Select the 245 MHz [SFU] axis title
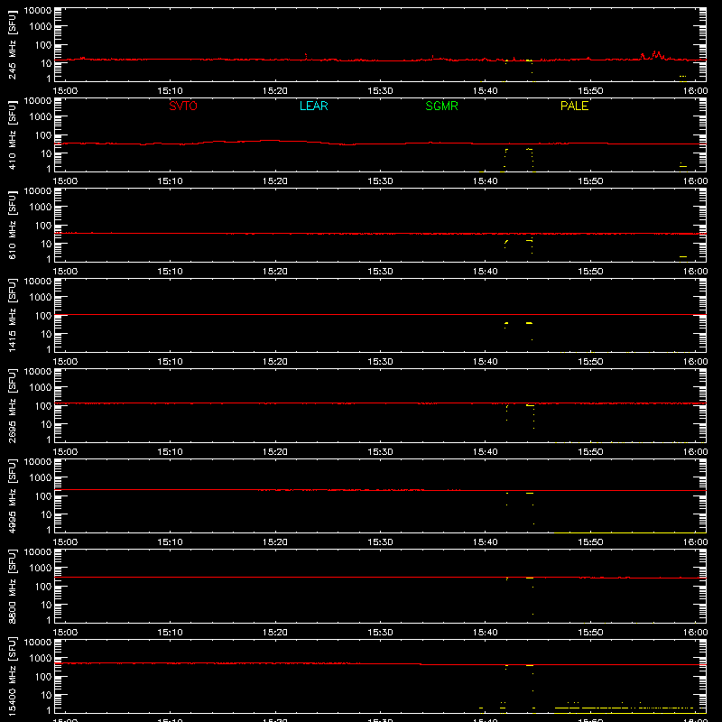The width and height of the screenshot is (722, 722). click(13, 45)
